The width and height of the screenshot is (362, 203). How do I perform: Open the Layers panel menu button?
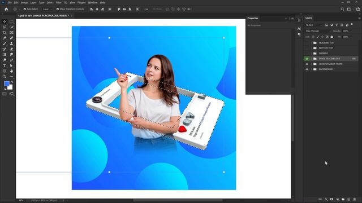[x=359, y=18]
